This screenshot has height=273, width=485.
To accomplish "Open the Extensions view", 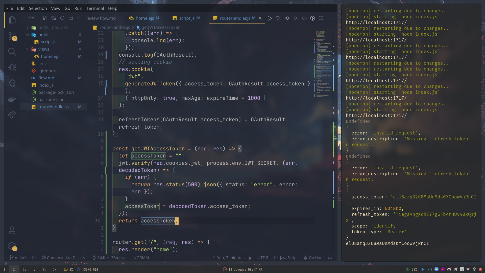I will click(12, 83).
